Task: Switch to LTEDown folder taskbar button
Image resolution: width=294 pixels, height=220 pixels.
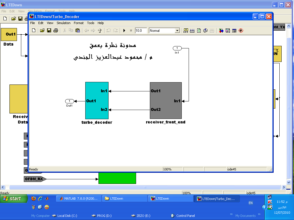Action: pos(125,199)
